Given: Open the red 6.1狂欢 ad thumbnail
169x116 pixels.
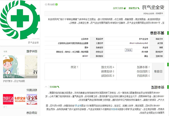Looking at the screenshot, I should 8,99.
